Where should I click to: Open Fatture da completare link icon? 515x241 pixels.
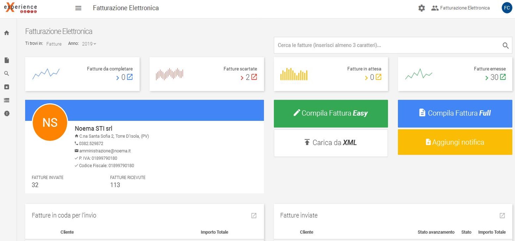click(x=130, y=77)
